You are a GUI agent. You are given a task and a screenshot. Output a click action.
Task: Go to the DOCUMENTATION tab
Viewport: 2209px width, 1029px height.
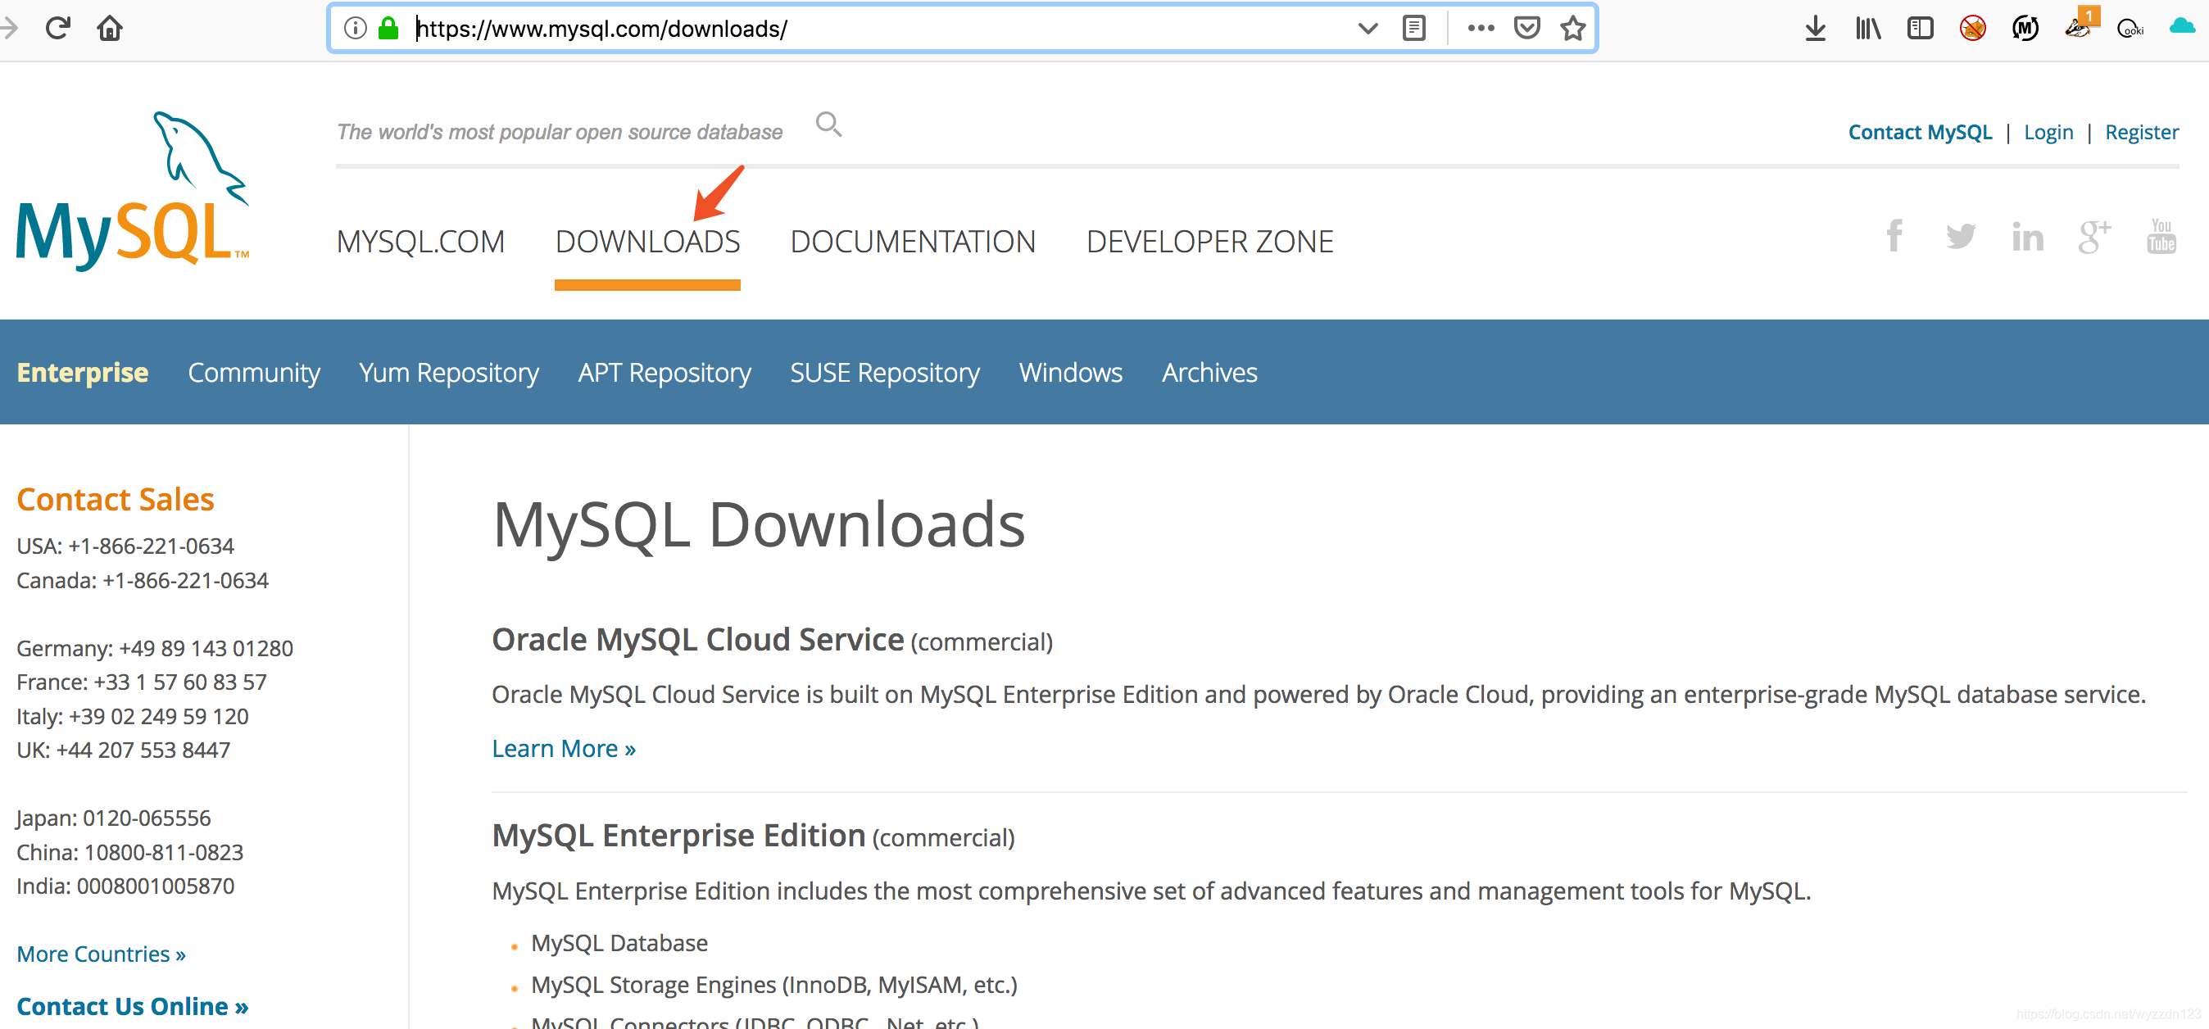(x=913, y=242)
